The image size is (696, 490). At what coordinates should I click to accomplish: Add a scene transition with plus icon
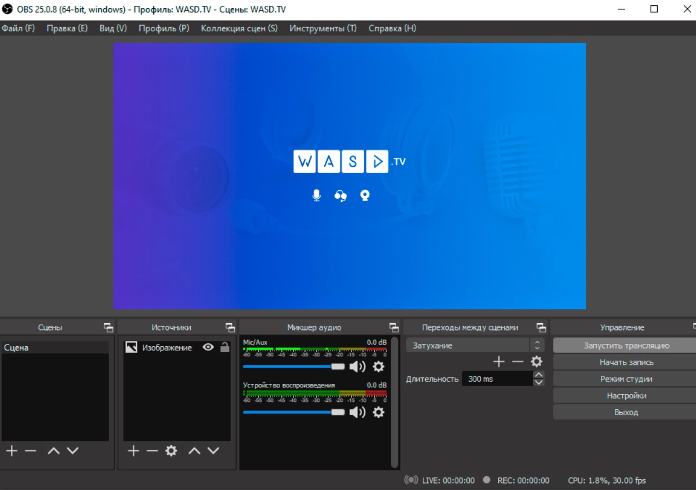coord(498,362)
